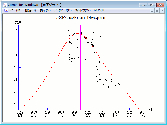Close the inner 光度グラフ1 document window
167x125 pixels.
[162, 11]
